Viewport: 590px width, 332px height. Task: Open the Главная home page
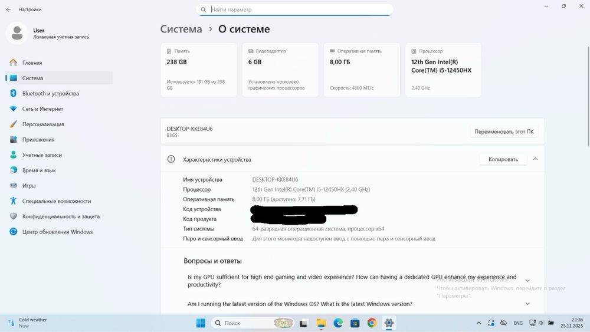click(59, 63)
